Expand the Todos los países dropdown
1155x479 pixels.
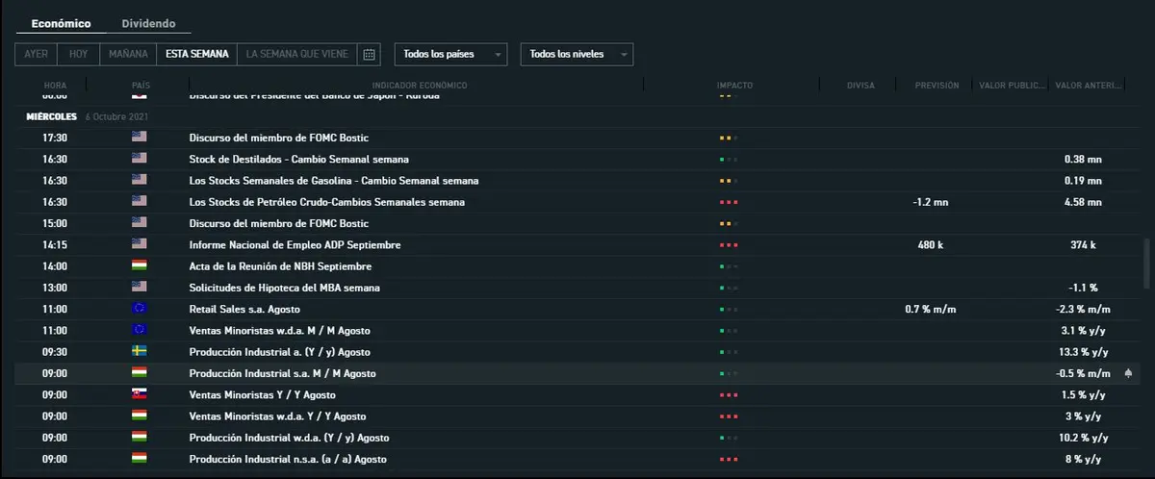point(450,54)
